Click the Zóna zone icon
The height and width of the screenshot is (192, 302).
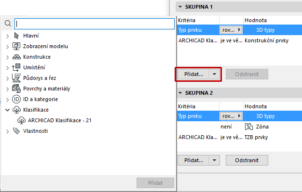(249, 127)
